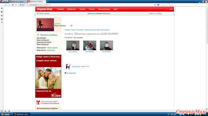Open the first hat photo thumbnail

pos(73,45)
